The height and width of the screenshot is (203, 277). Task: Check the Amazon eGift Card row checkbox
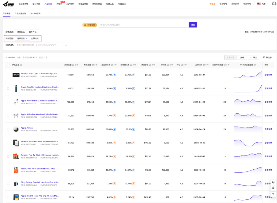(8, 75)
